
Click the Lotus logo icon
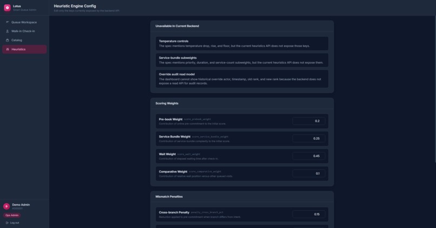pos(7,8)
